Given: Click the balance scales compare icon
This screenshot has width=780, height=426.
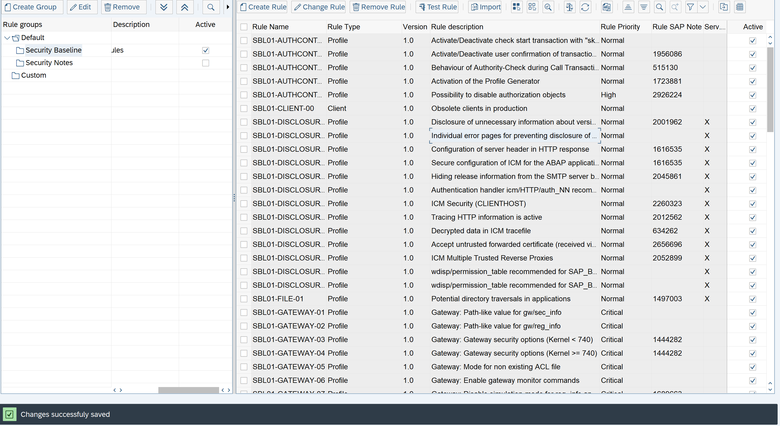Looking at the screenshot, I should (x=569, y=7).
